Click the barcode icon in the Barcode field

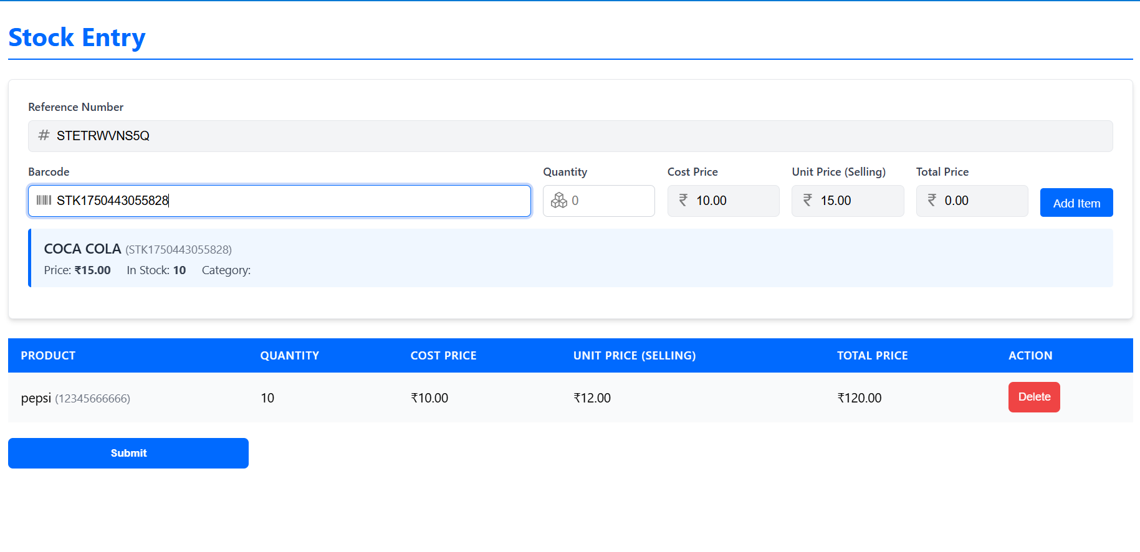pyautogui.click(x=44, y=200)
